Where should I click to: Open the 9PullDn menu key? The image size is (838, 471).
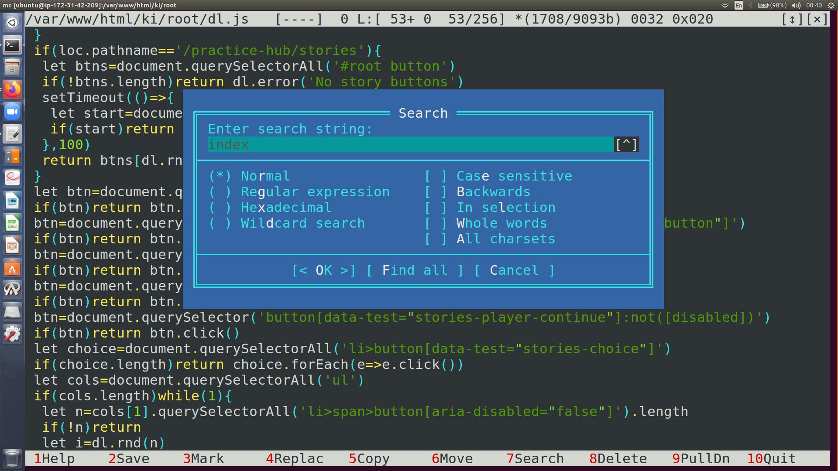pyautogui.click(x=701, y=459)
